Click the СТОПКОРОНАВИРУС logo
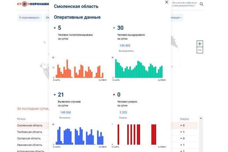 coord(33,4)
